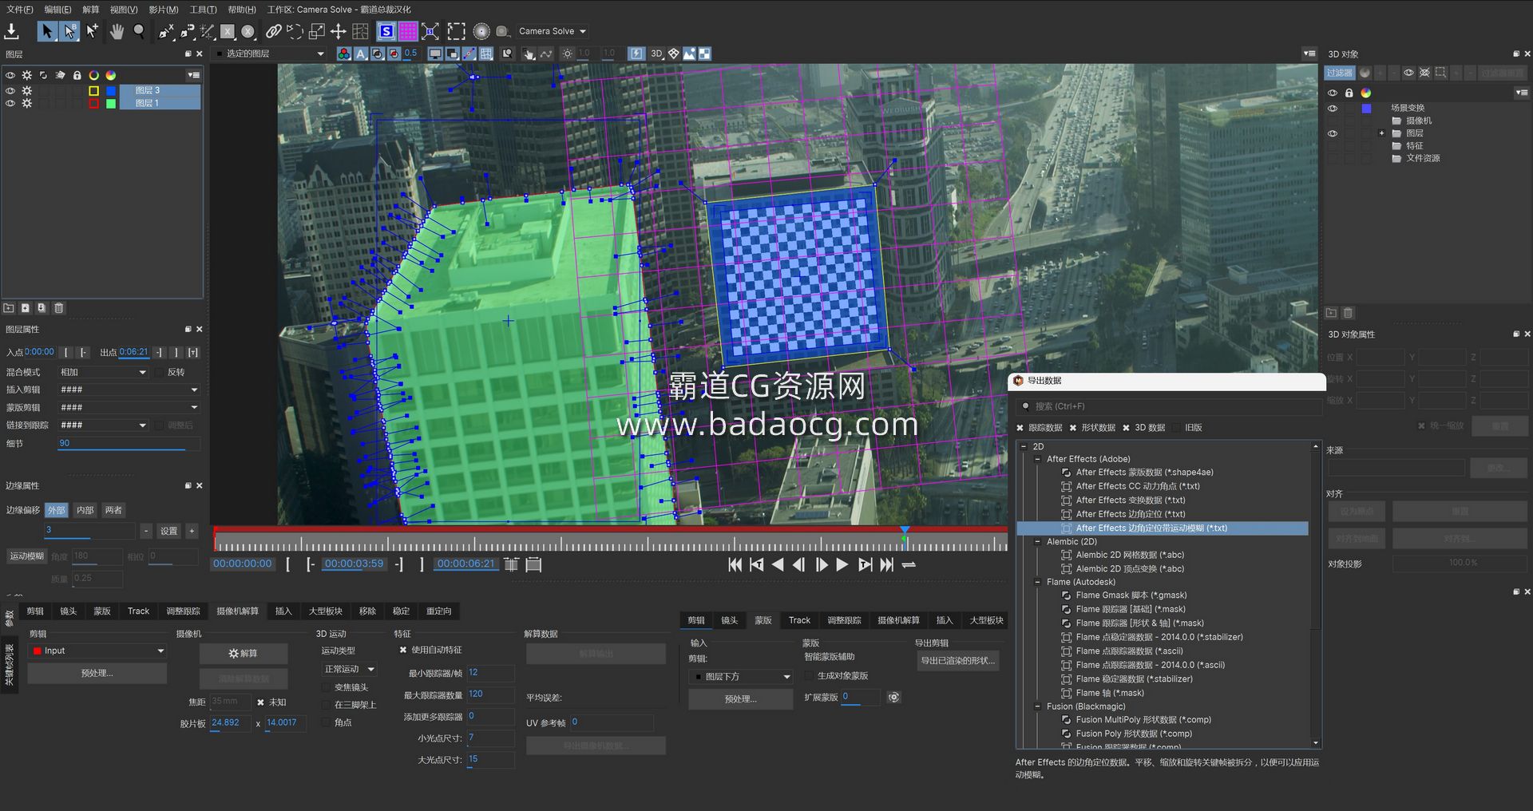Image resolution: width=1533 pixels, height=811 pixels.
Task: Enable the 旧版 filter checkbox
Action: [1178, 428]
